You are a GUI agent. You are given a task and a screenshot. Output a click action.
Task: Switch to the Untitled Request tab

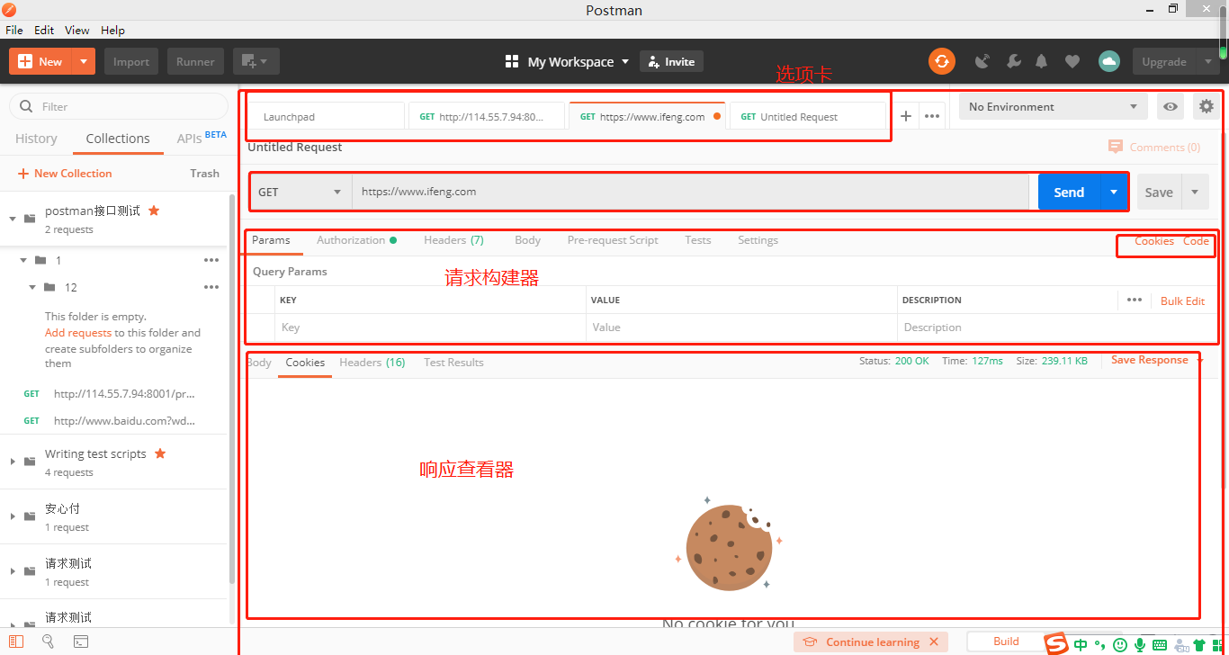pyautogui.click(x=808, y=116)
